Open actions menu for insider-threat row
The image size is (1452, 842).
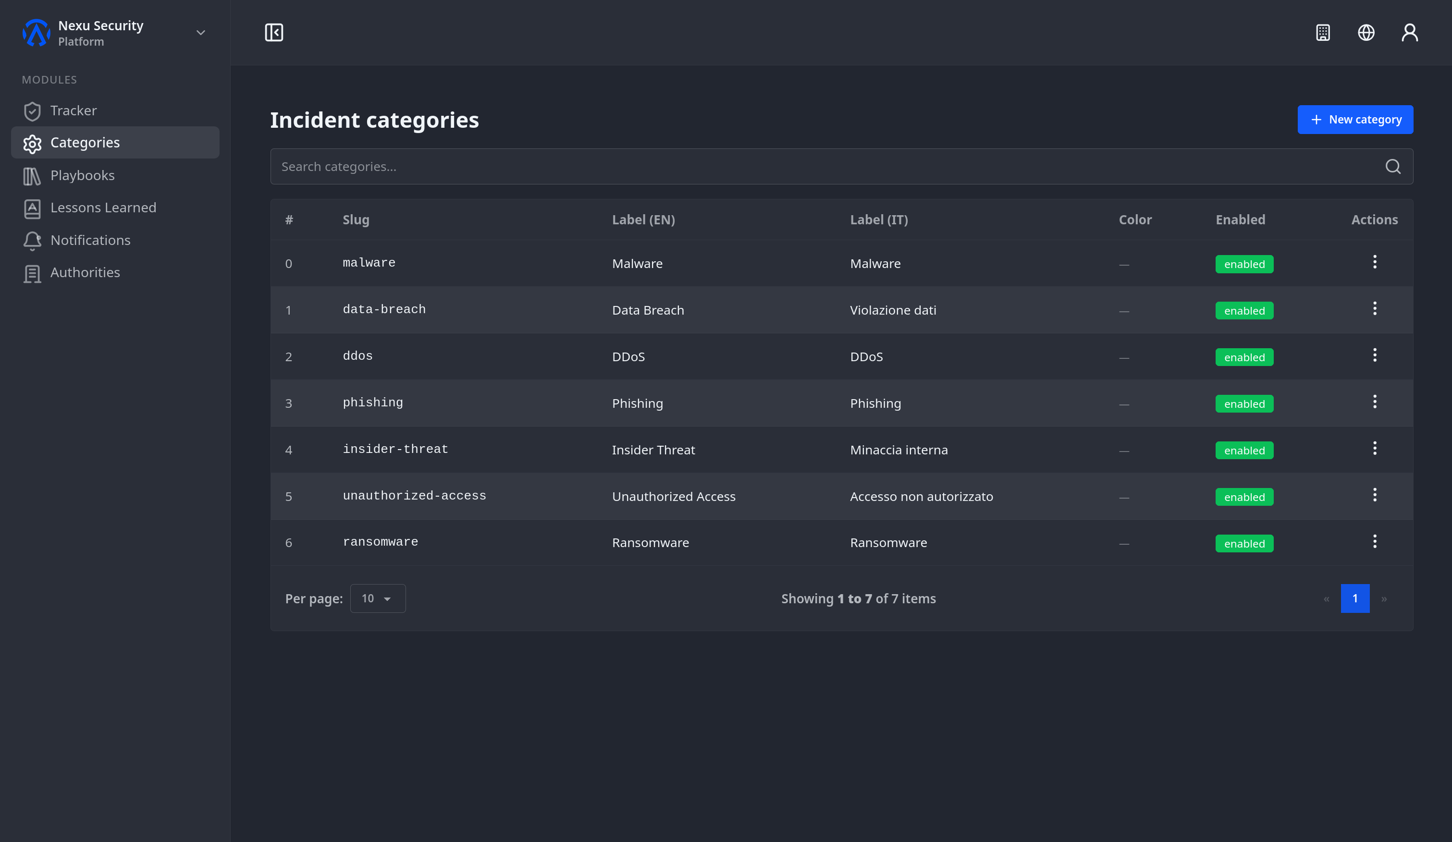click(1375, 449)
